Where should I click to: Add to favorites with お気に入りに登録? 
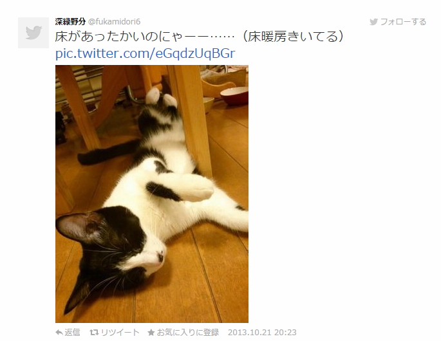coord(187,333)
